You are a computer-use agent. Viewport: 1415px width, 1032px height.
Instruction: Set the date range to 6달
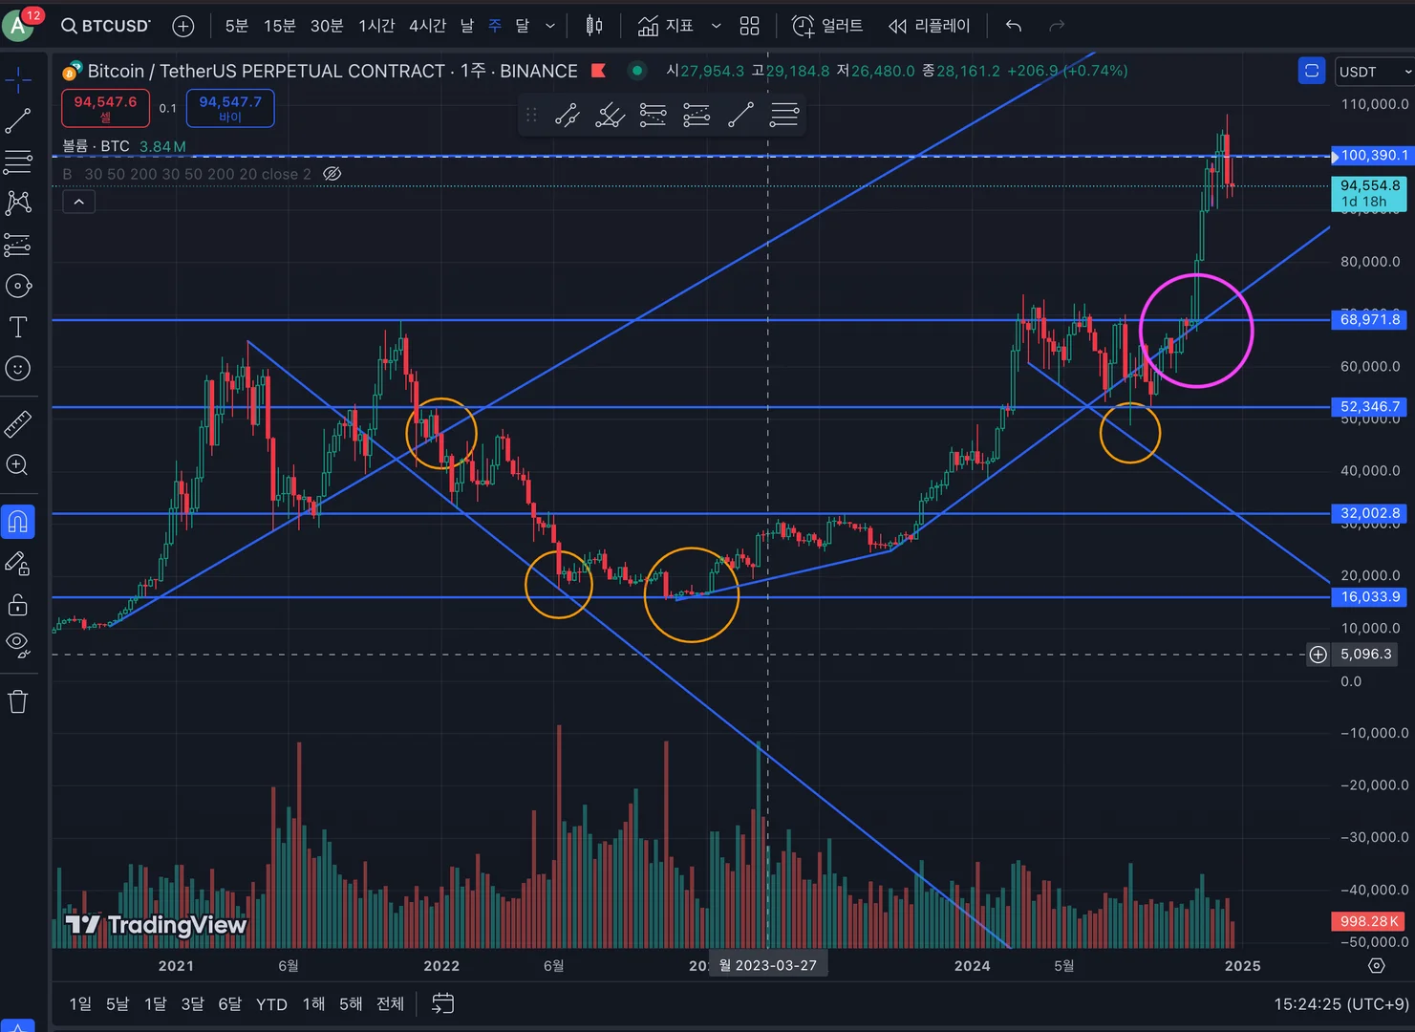click(230, 1004)
